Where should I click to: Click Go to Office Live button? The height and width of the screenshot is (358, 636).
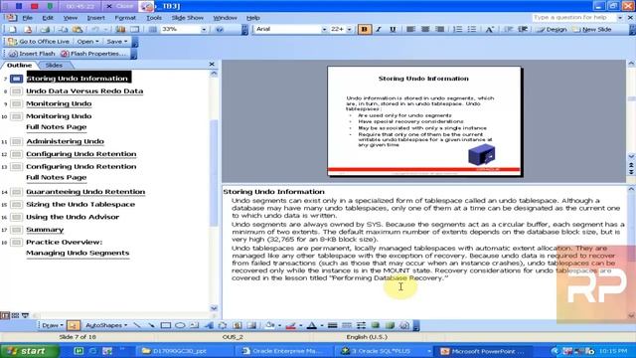click(39, 42)
